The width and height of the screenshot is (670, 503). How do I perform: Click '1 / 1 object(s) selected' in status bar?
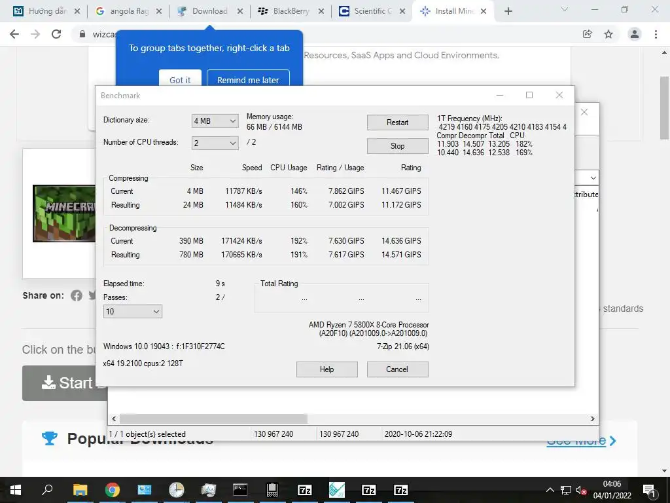[x=147, y=434]
